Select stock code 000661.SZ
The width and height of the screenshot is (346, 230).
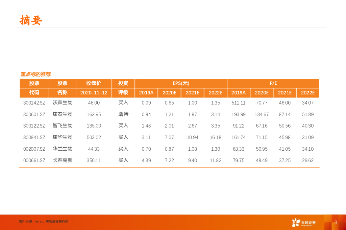tap(34, 161)
